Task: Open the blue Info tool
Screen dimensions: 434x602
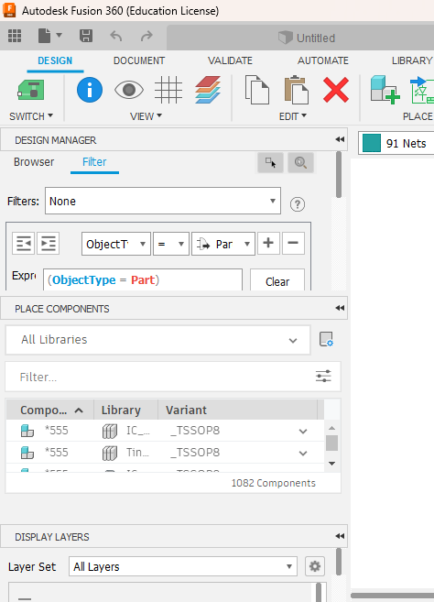Action: tap(90, 90)
